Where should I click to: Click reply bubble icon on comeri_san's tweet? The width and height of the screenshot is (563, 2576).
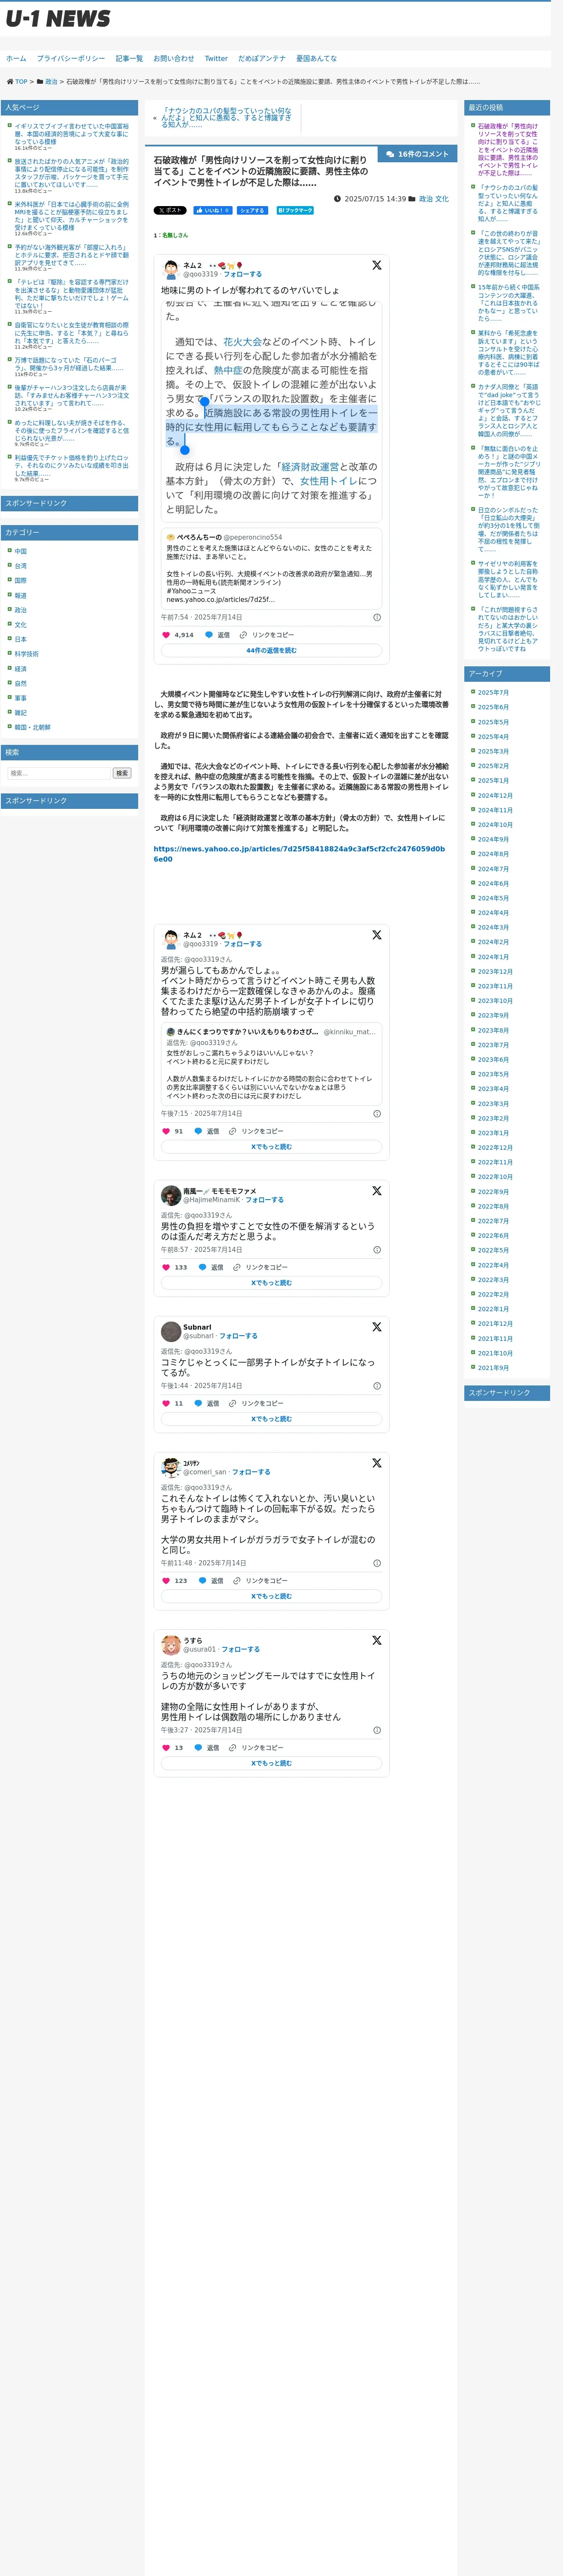[x=202, y=1581]
